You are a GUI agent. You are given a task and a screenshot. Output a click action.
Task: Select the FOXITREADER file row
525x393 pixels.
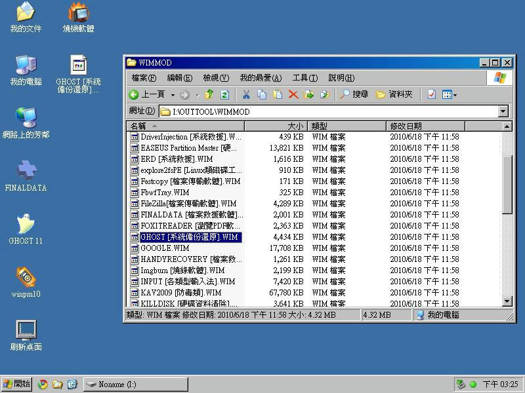186,225
